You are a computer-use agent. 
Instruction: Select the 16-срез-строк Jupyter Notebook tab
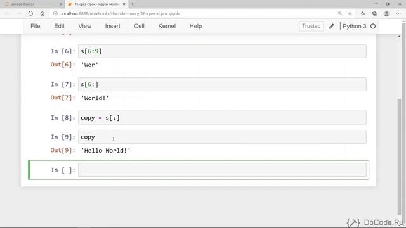tap(96, 4)
